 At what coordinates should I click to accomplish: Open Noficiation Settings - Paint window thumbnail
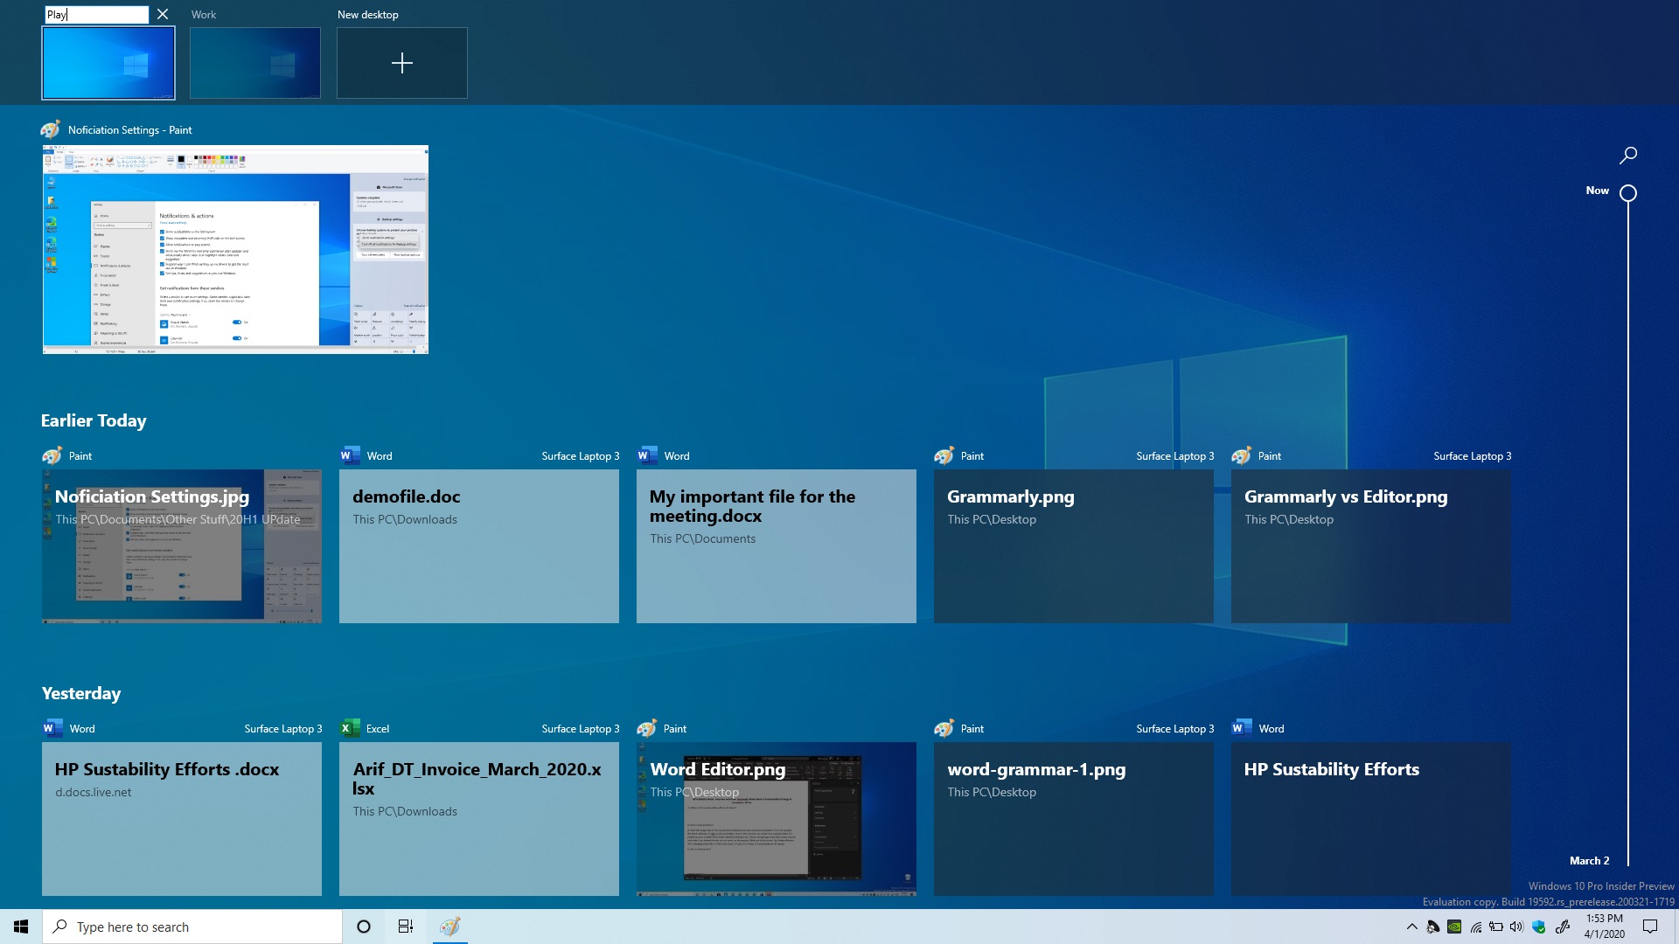[x=235, y=249]
